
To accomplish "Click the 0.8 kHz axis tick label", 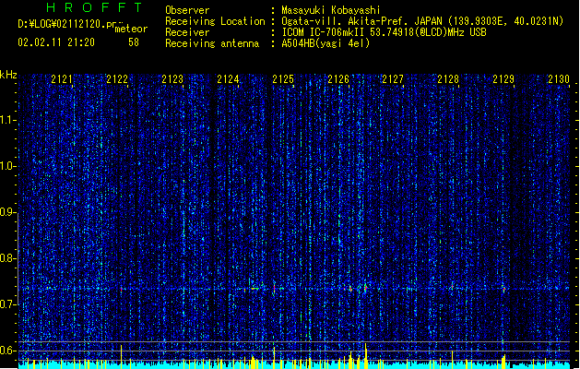I will (x=7, y=258).
